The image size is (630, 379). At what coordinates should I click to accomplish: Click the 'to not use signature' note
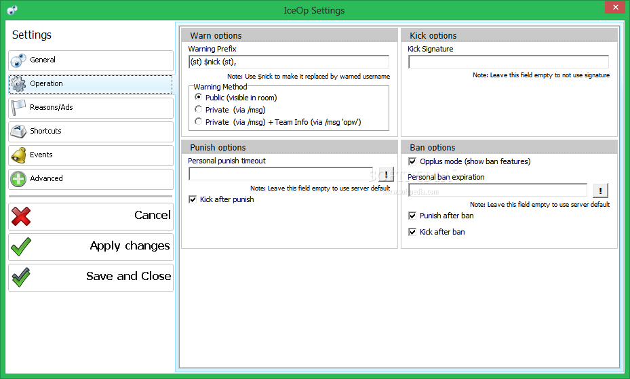(541, 75)
